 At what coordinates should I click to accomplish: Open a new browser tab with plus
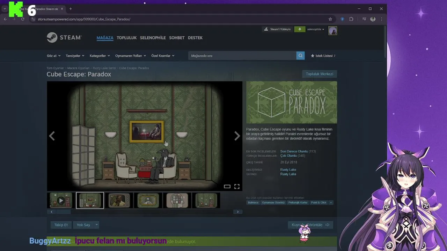coord(71,9)
